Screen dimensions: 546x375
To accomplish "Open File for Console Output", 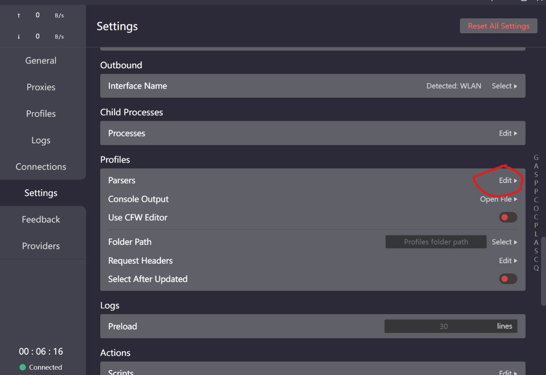I will click(x=498, y=199).
